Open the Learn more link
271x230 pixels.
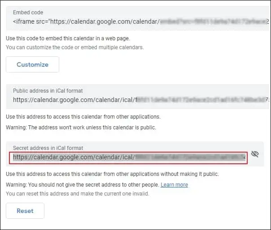click(x=174, y=185)
